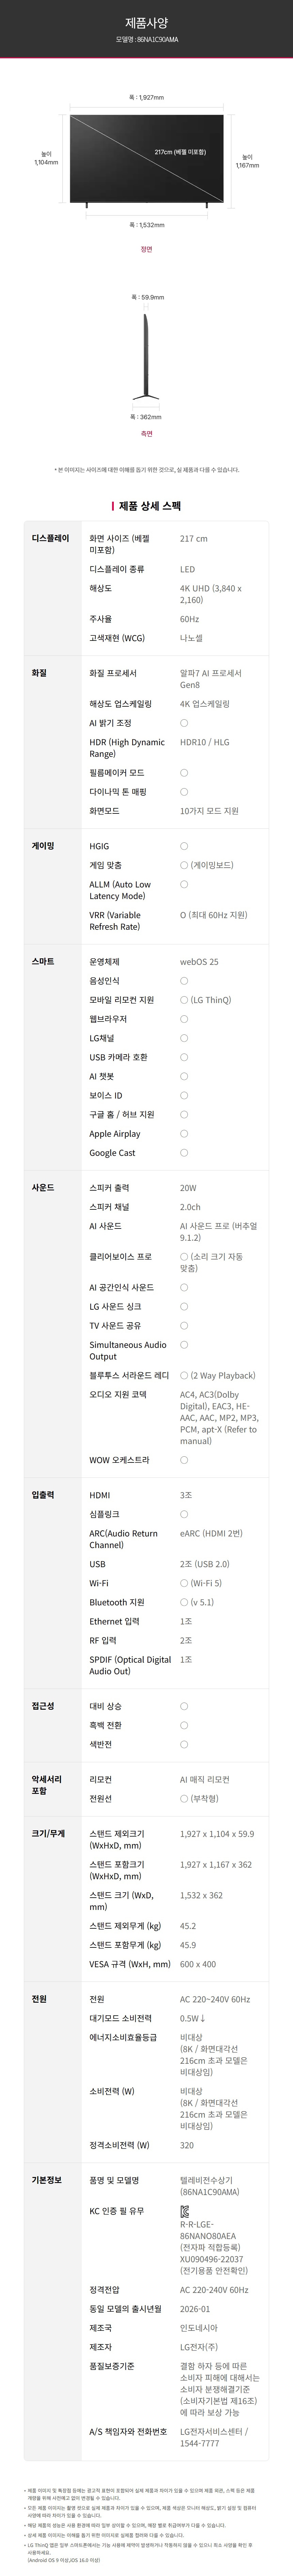The image size is (293, 2576).
Task: Select the AI 밝기 조정 circle mark
Action: (x=184, y=723)
